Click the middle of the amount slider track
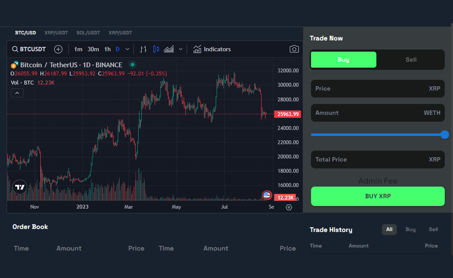Image resolution: width=453 pixels, height=278 pixels. tap(378, 134)
